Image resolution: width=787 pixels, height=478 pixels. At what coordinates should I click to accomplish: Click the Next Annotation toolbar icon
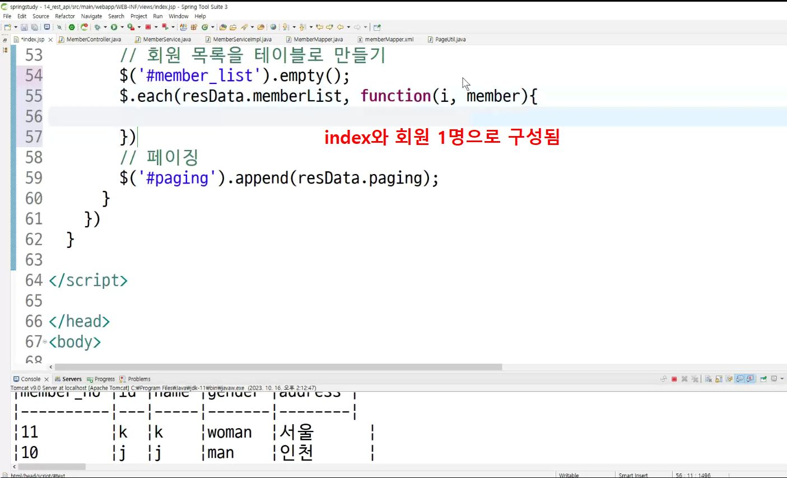[285, 27]
